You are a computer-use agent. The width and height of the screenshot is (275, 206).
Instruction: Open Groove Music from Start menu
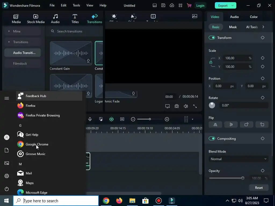coord(49,154)
